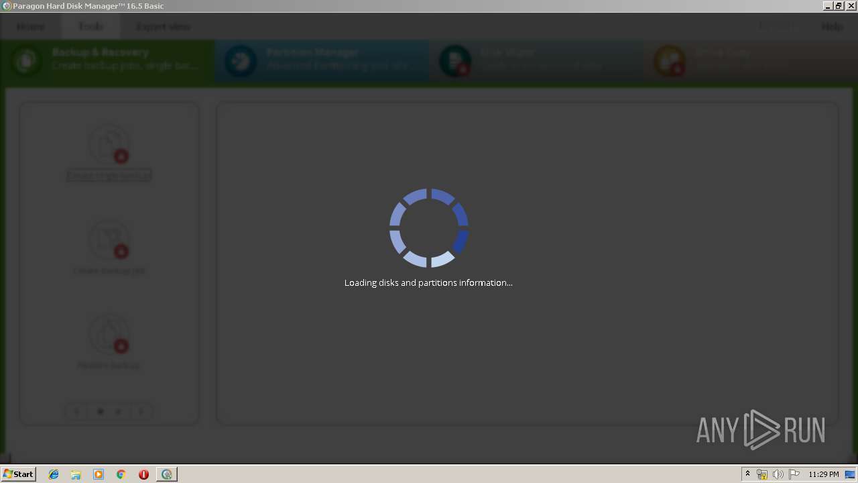This screenshot has height=483, width=858.
Task: Click the system clock showing 11:29 PM
Action: tap(823, 474)
